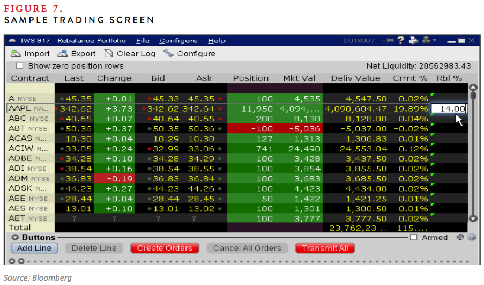The height and width of the screenshot is (285, 484).
Task: Click the red Create Orders button
Action: (x=165, y=248)
